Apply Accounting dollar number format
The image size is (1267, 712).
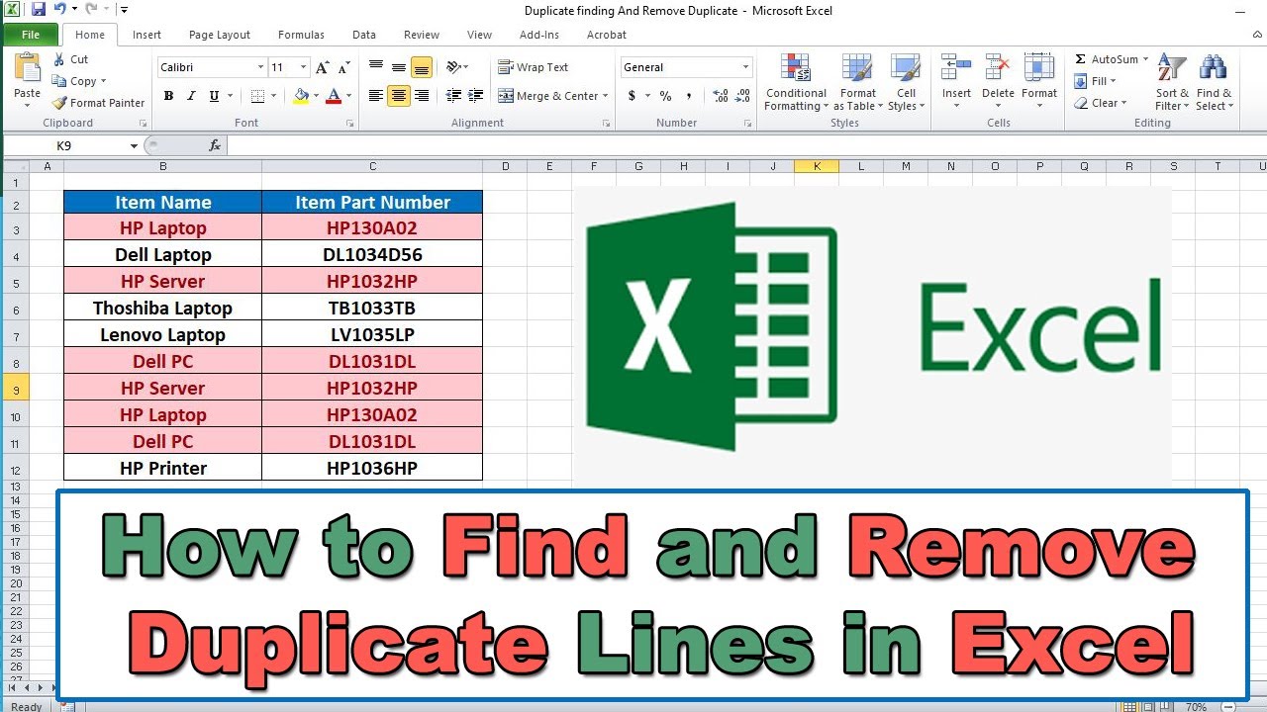(633, 96)
